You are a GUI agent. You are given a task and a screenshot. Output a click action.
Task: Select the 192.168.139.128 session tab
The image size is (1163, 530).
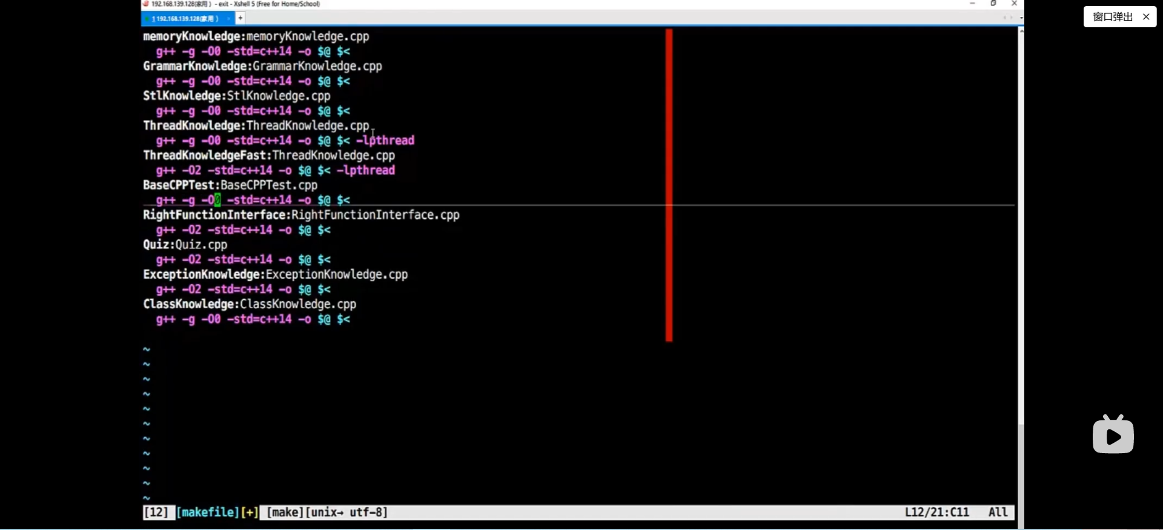tap(187, 18)
